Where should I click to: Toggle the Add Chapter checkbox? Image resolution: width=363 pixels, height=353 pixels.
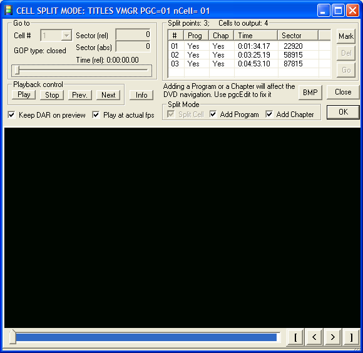pos(269,114)
